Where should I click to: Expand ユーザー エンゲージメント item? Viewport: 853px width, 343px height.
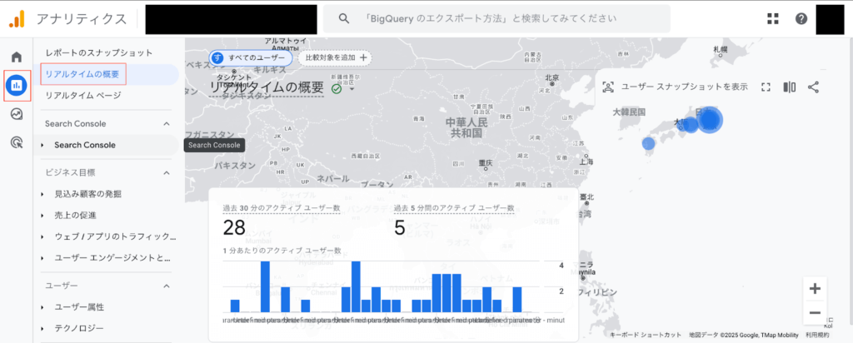pyautogui.click(x=106, y=257)
